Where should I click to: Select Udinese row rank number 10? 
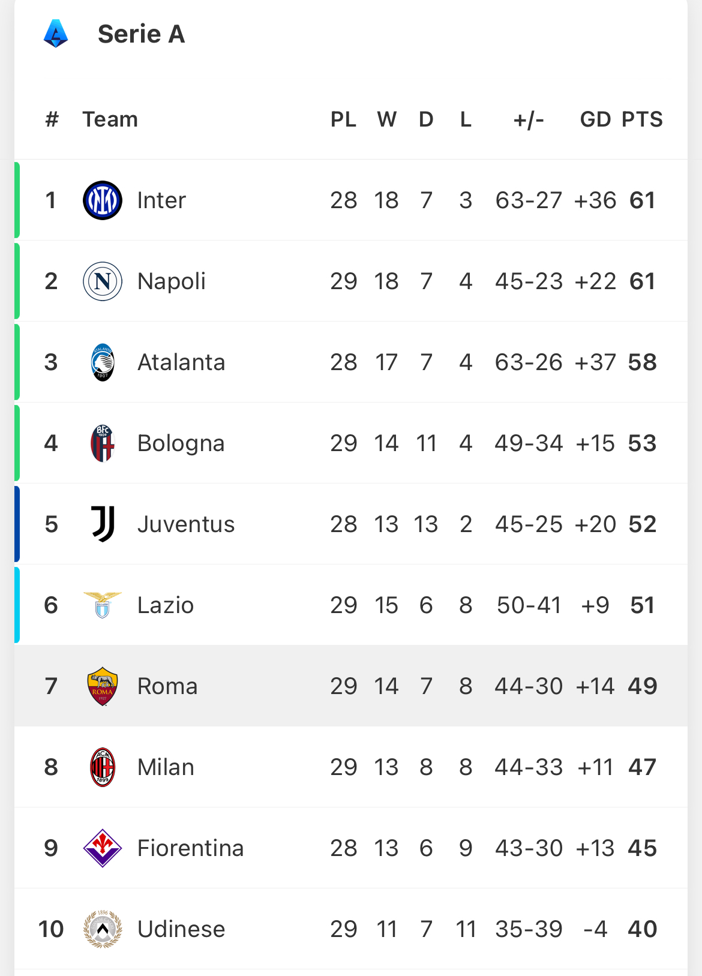click(x=51, y=929)
